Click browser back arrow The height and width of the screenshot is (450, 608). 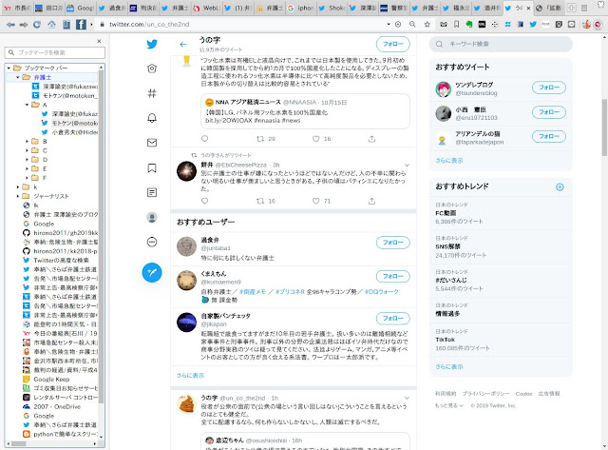click(10, 25)
